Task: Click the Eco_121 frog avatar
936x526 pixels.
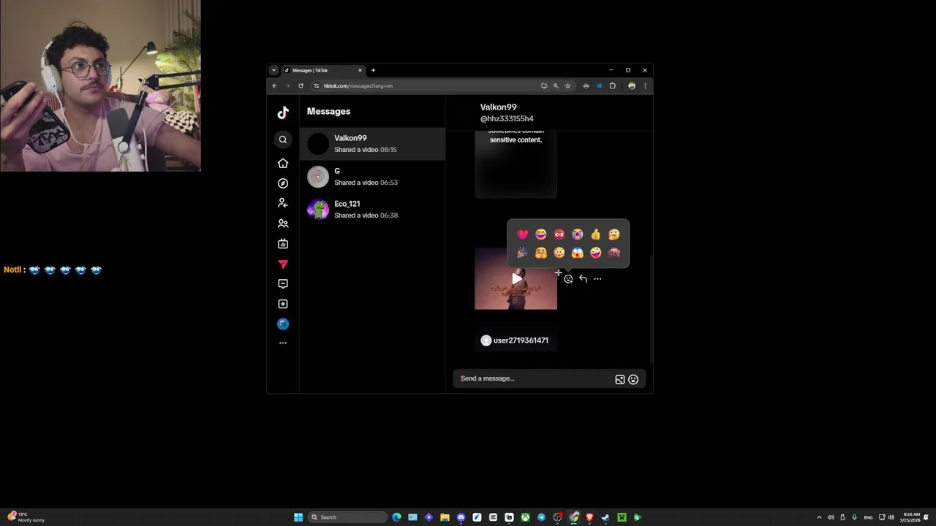Action: (x=318, y=210)
